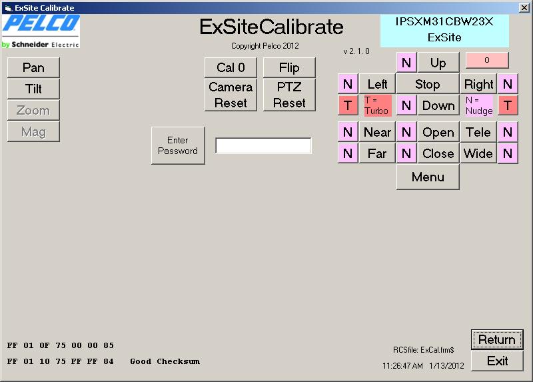The image size is (533, 382).
Task: Nudge focus with the N button beside Far
Action: coord(348,153)
